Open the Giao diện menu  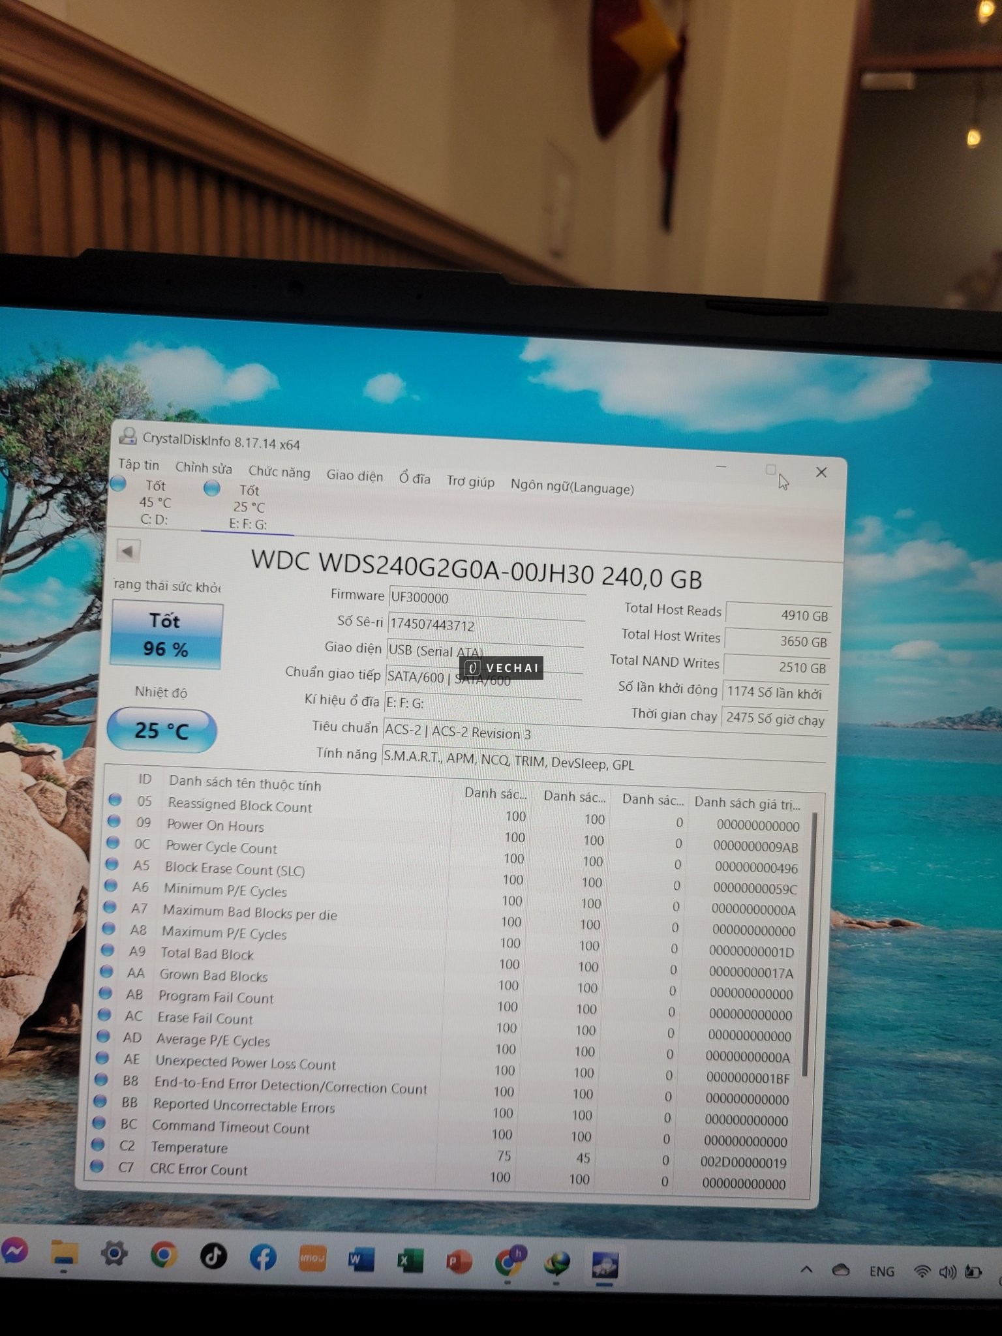(x=355, y=476)
